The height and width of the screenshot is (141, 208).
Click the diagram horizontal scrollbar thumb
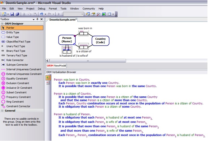88,61
